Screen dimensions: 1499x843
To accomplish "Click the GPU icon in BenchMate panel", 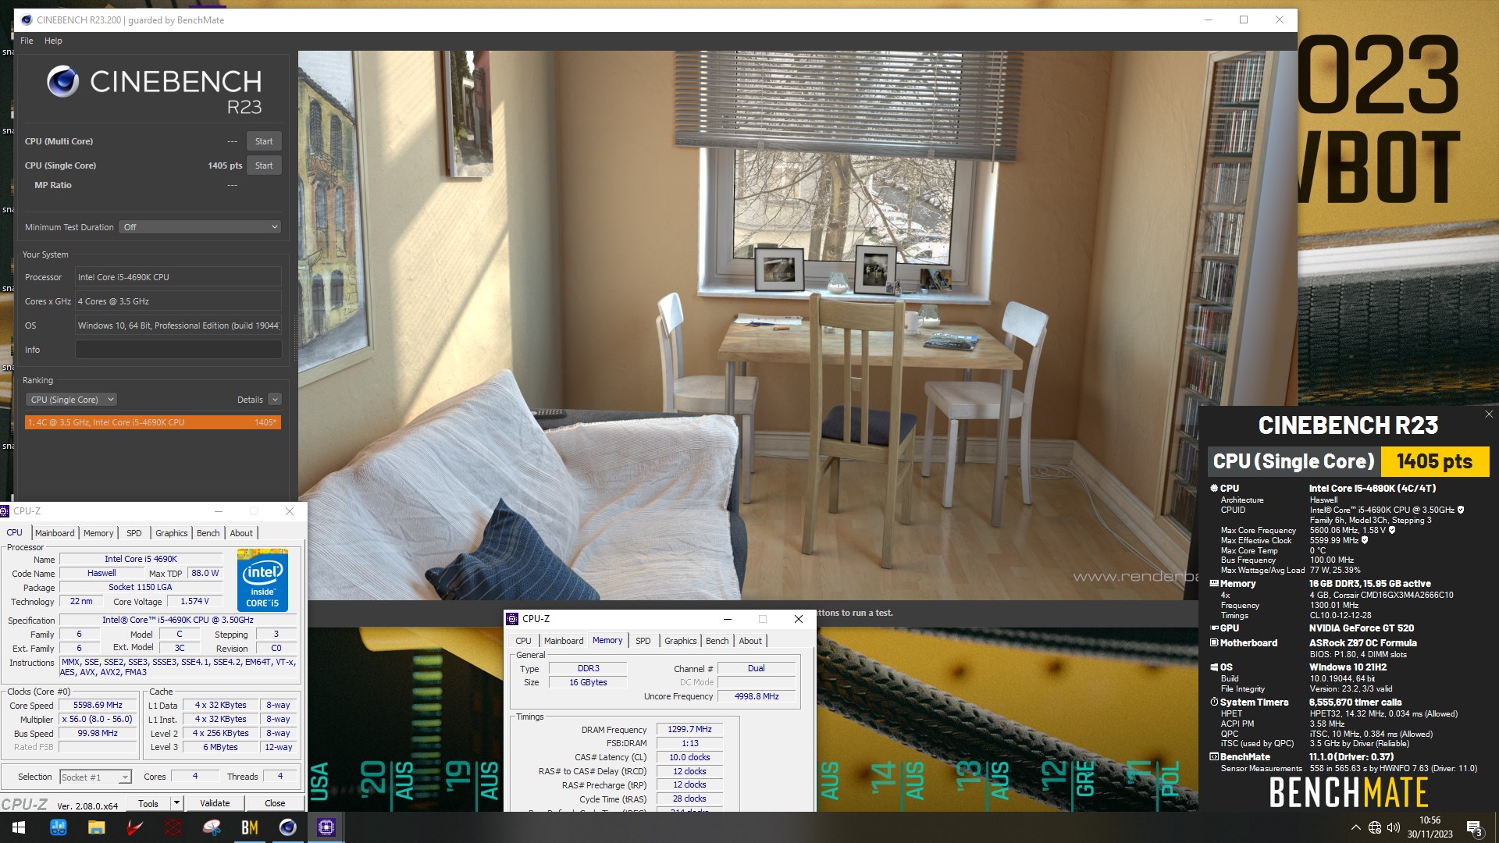I will pos(1214,628).
